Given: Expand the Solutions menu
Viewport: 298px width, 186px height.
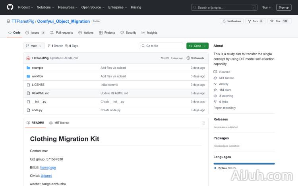Looking at the screenshot, I should (x=45, y=7).
